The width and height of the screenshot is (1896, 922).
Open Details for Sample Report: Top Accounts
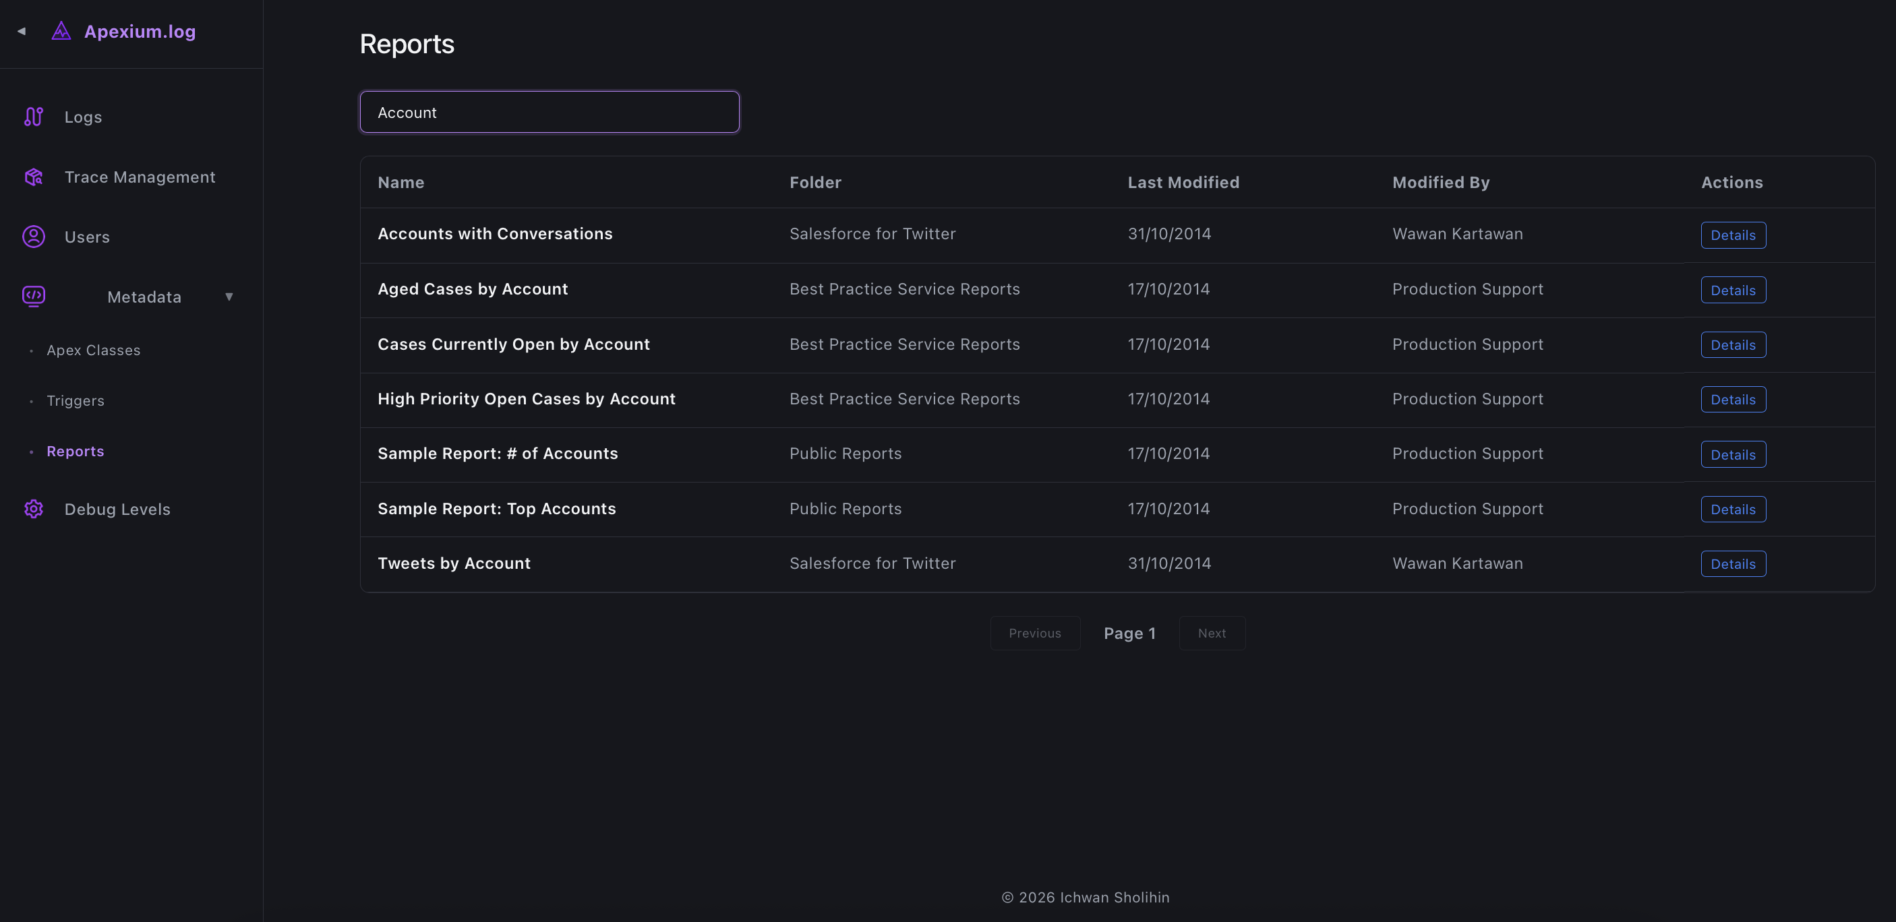1733,510
